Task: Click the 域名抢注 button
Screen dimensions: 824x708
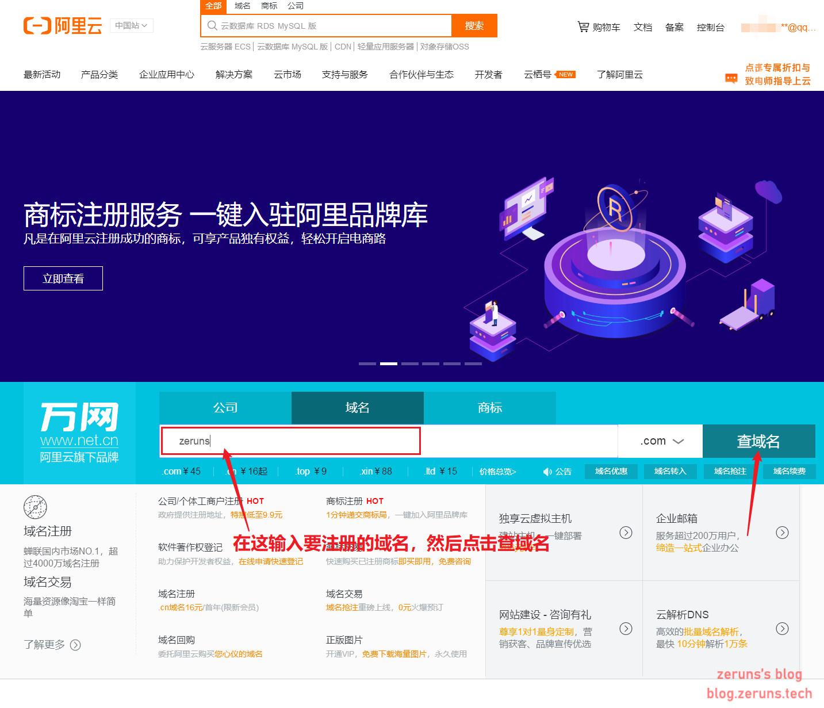Action: click(x=730, y=472)
